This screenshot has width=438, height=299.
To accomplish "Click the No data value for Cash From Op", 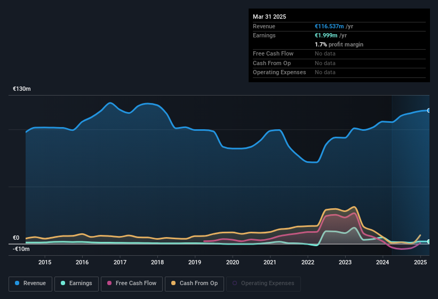I will click(x=325, y=63).
